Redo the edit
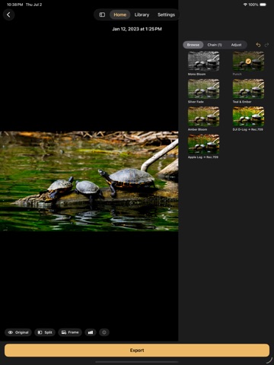274x365 pixels. [x=266, y=45]
